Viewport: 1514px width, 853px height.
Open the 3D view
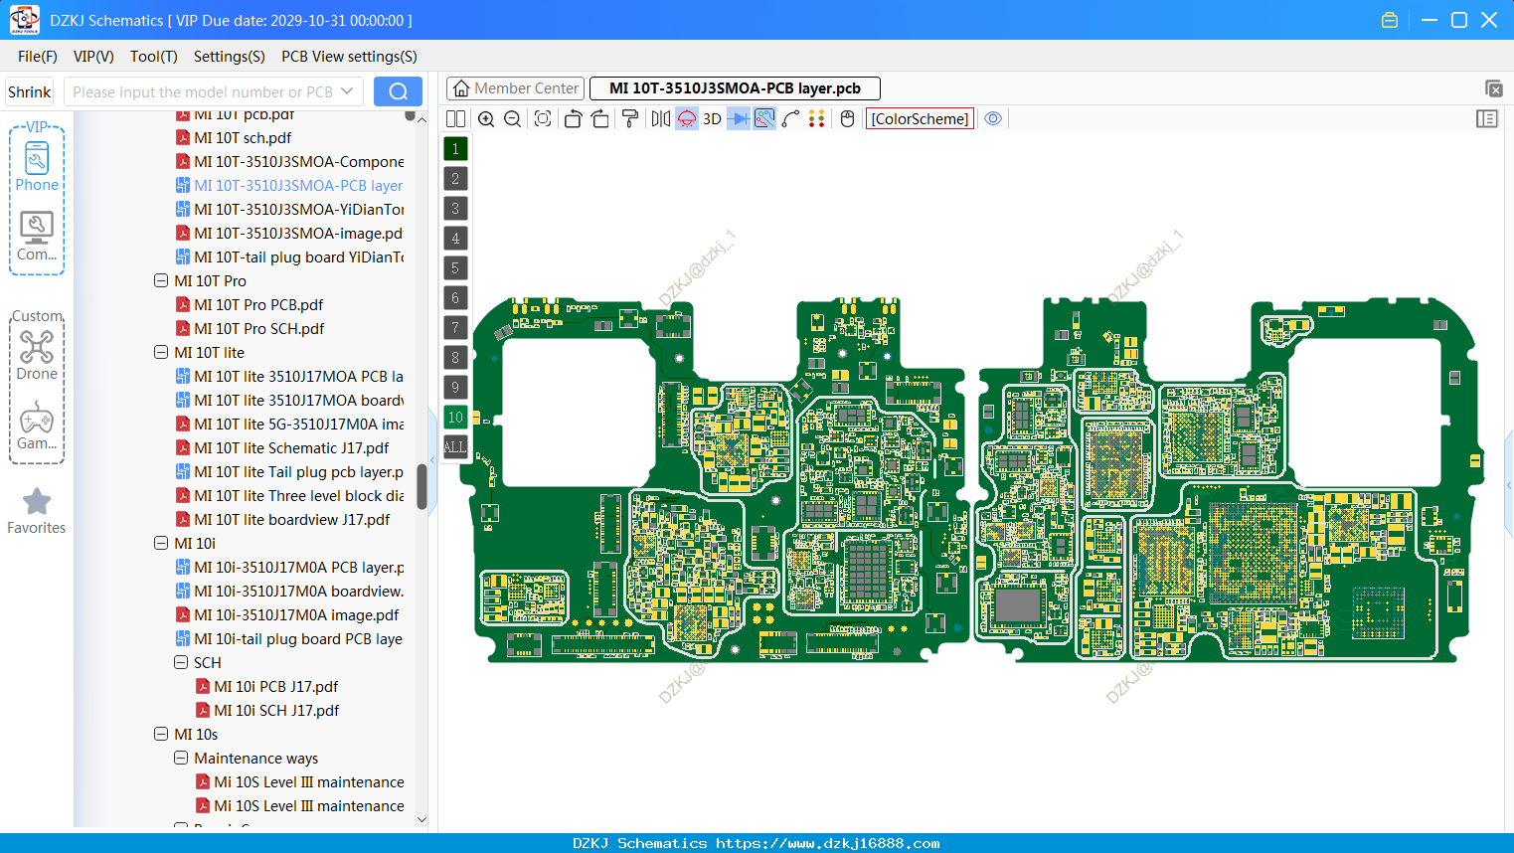(712, 119)
